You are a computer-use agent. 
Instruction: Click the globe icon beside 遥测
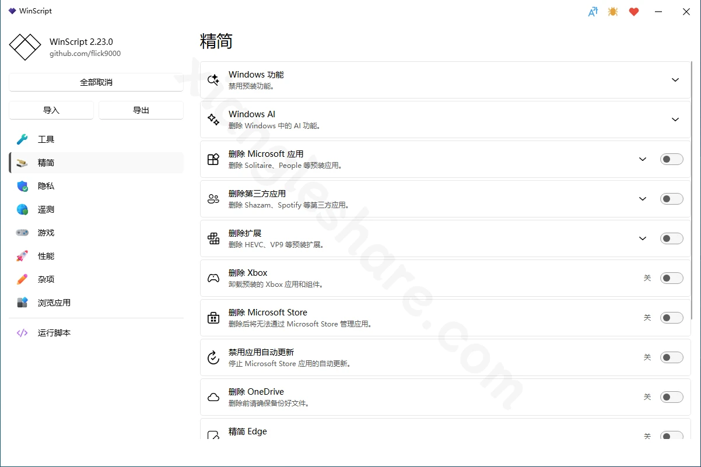click(x=22, y=209)
